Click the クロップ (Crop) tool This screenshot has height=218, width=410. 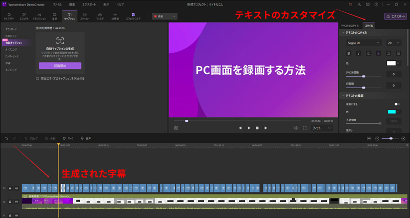[x=31, y=138]
